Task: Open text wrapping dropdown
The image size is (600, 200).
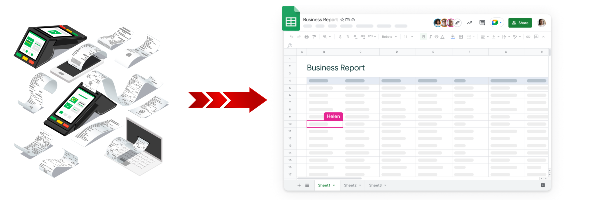Action: 506,37
